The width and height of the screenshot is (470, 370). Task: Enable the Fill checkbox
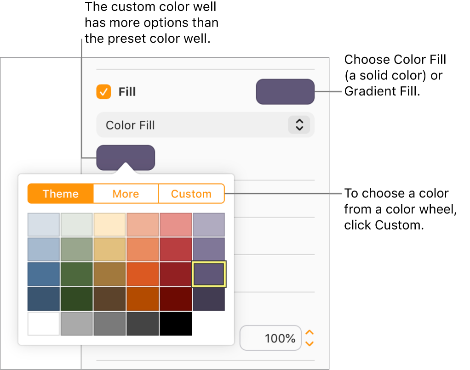(103, 92)
